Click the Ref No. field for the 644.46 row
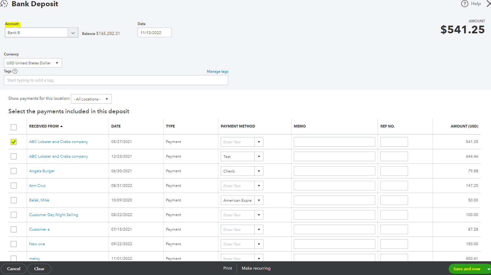Viewport: 491px width, 275px height. point(394,156)
